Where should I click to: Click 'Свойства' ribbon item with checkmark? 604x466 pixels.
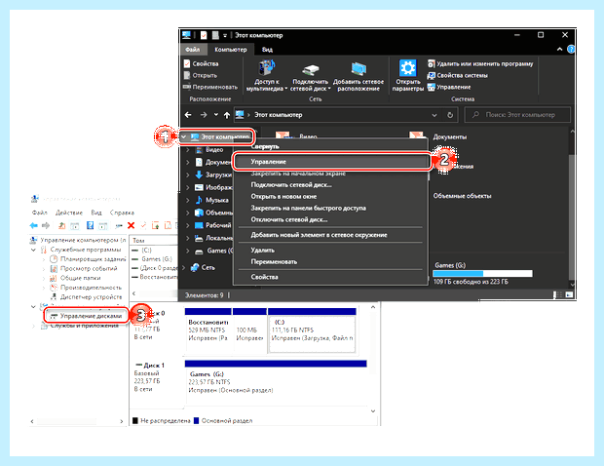[x=201, y=63]
